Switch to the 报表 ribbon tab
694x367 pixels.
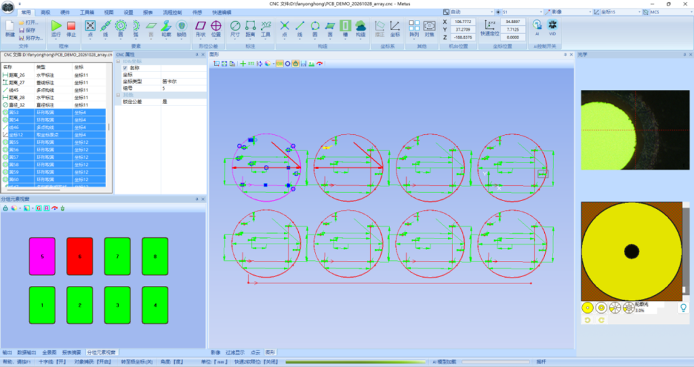tap(148, 12)
